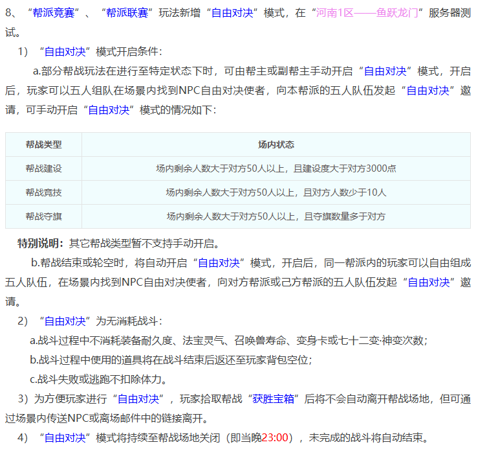Click 自由对决 in the 开启条件 heading line
The height and width of the screenshot is (449, 487).
point(66,51)
